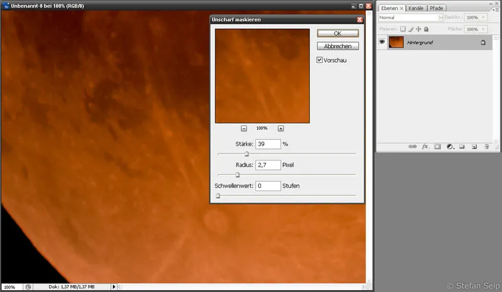
Task: Click the Dok: 1,37 MB status text
Action: (x=72, y=287)
